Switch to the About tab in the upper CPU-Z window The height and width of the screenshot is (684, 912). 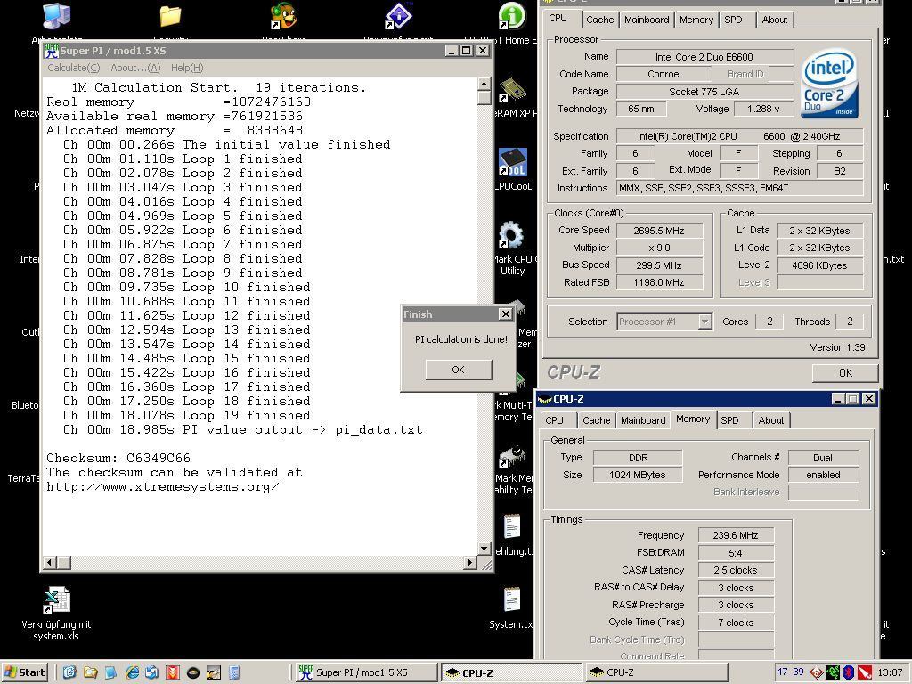tap(775, 20)
